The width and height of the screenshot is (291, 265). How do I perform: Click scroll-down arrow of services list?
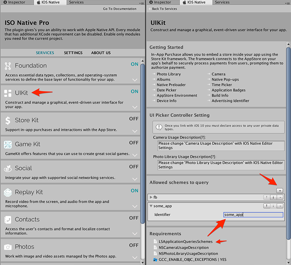143,262
